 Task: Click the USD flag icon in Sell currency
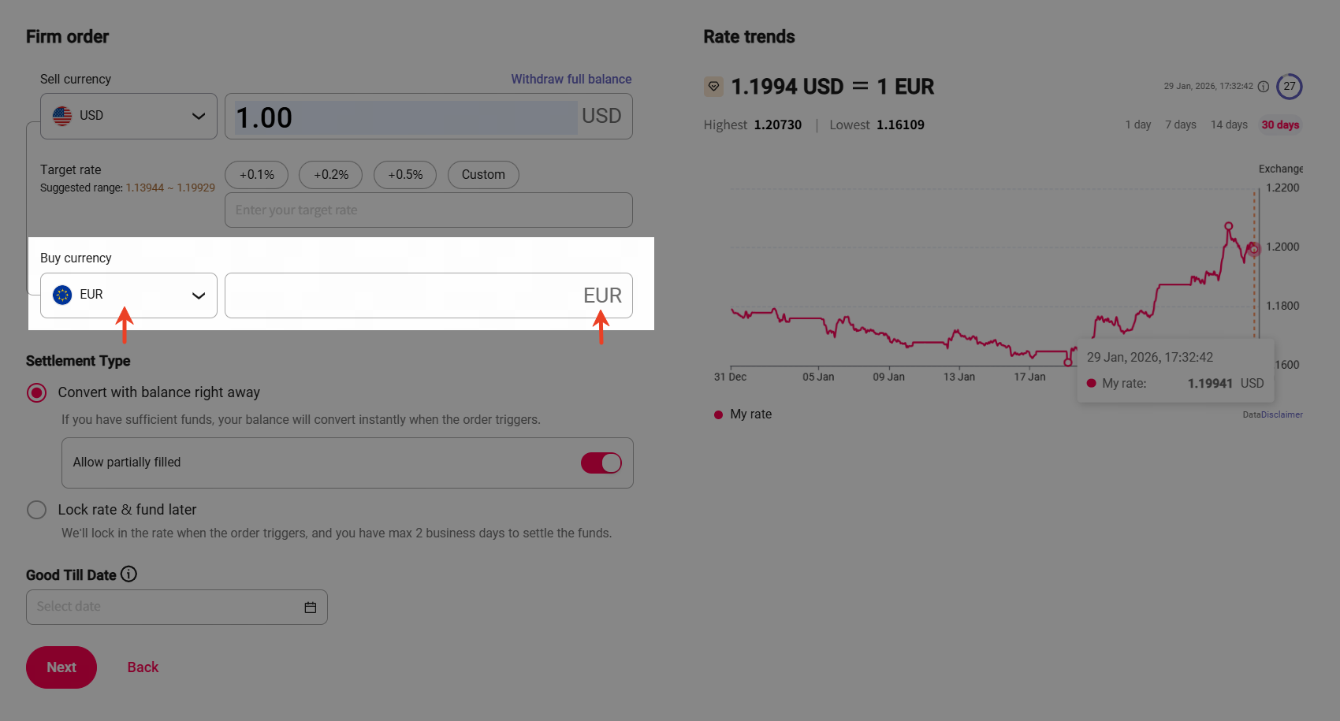(x=62, y=116)
